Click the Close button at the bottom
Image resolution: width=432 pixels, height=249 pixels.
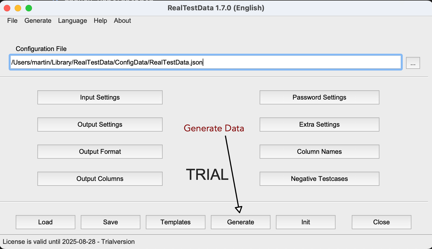point(382,222)
